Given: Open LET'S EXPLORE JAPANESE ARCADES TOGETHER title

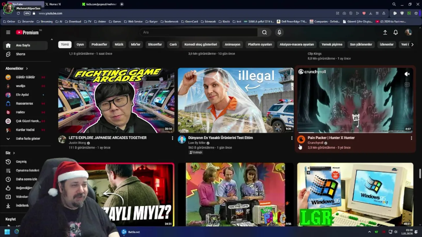Looking at the screenshot, I should pos(107,138).
